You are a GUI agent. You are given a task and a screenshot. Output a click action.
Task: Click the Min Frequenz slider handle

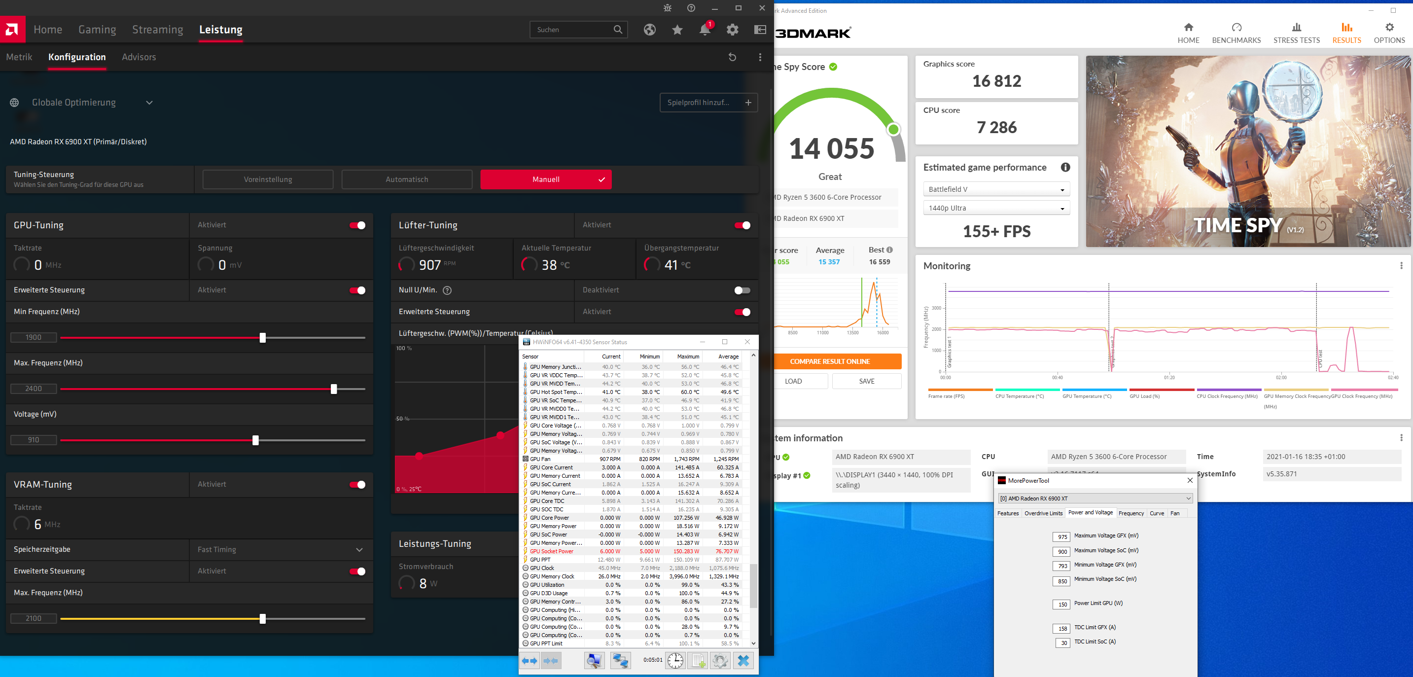tap(263, 338)
